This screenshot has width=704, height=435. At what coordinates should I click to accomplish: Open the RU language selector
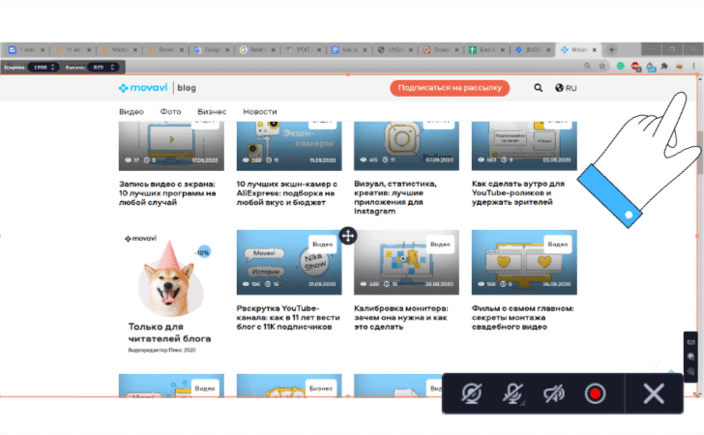[567, 88]
